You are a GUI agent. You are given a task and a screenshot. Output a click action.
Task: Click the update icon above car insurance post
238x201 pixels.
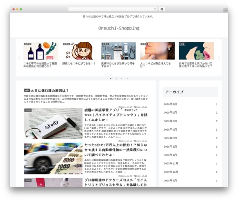pos(135,141)
